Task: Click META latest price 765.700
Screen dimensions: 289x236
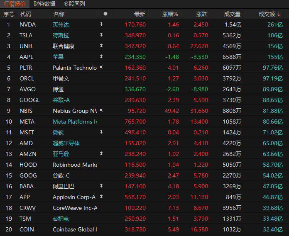Action: (x=135, y=122)
